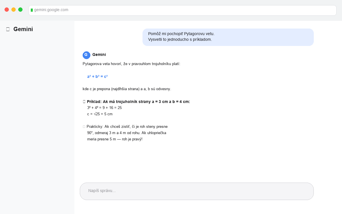This screenshot has height=214, width=342.
Task: Click the bold Príklad heading line
Action: pyautogui.click(x=138, y=102)
